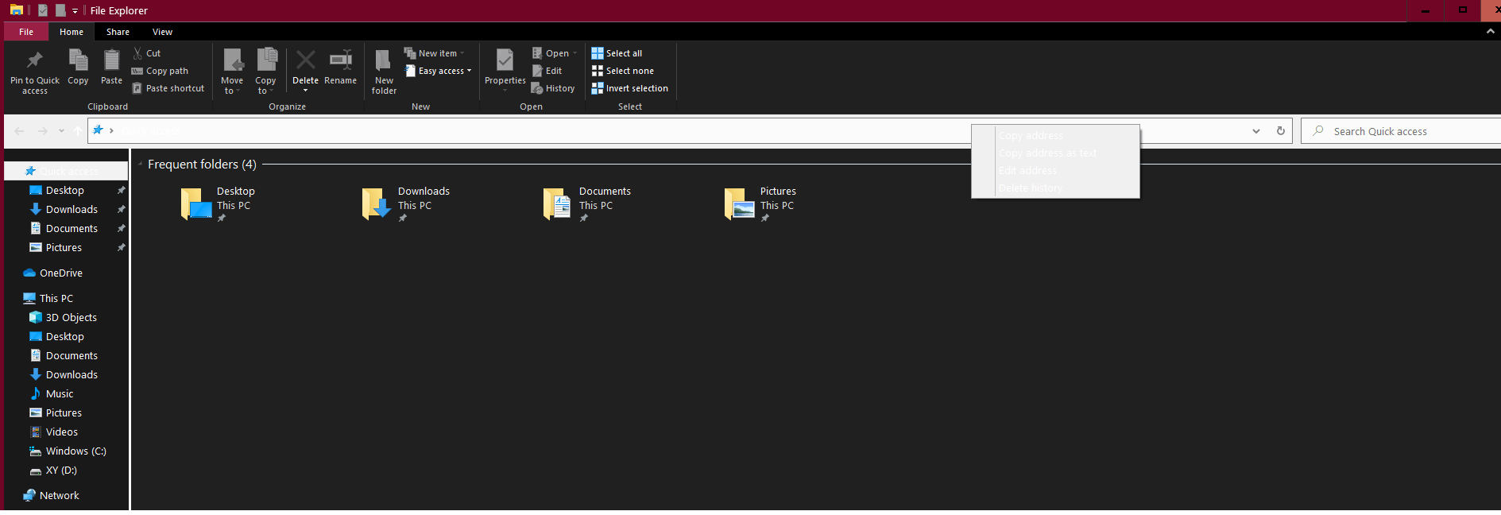Image resolution: width=1501 pixels, height=515 pixels.
Task: Click the Up one level arrow
Action: point(78,131)
